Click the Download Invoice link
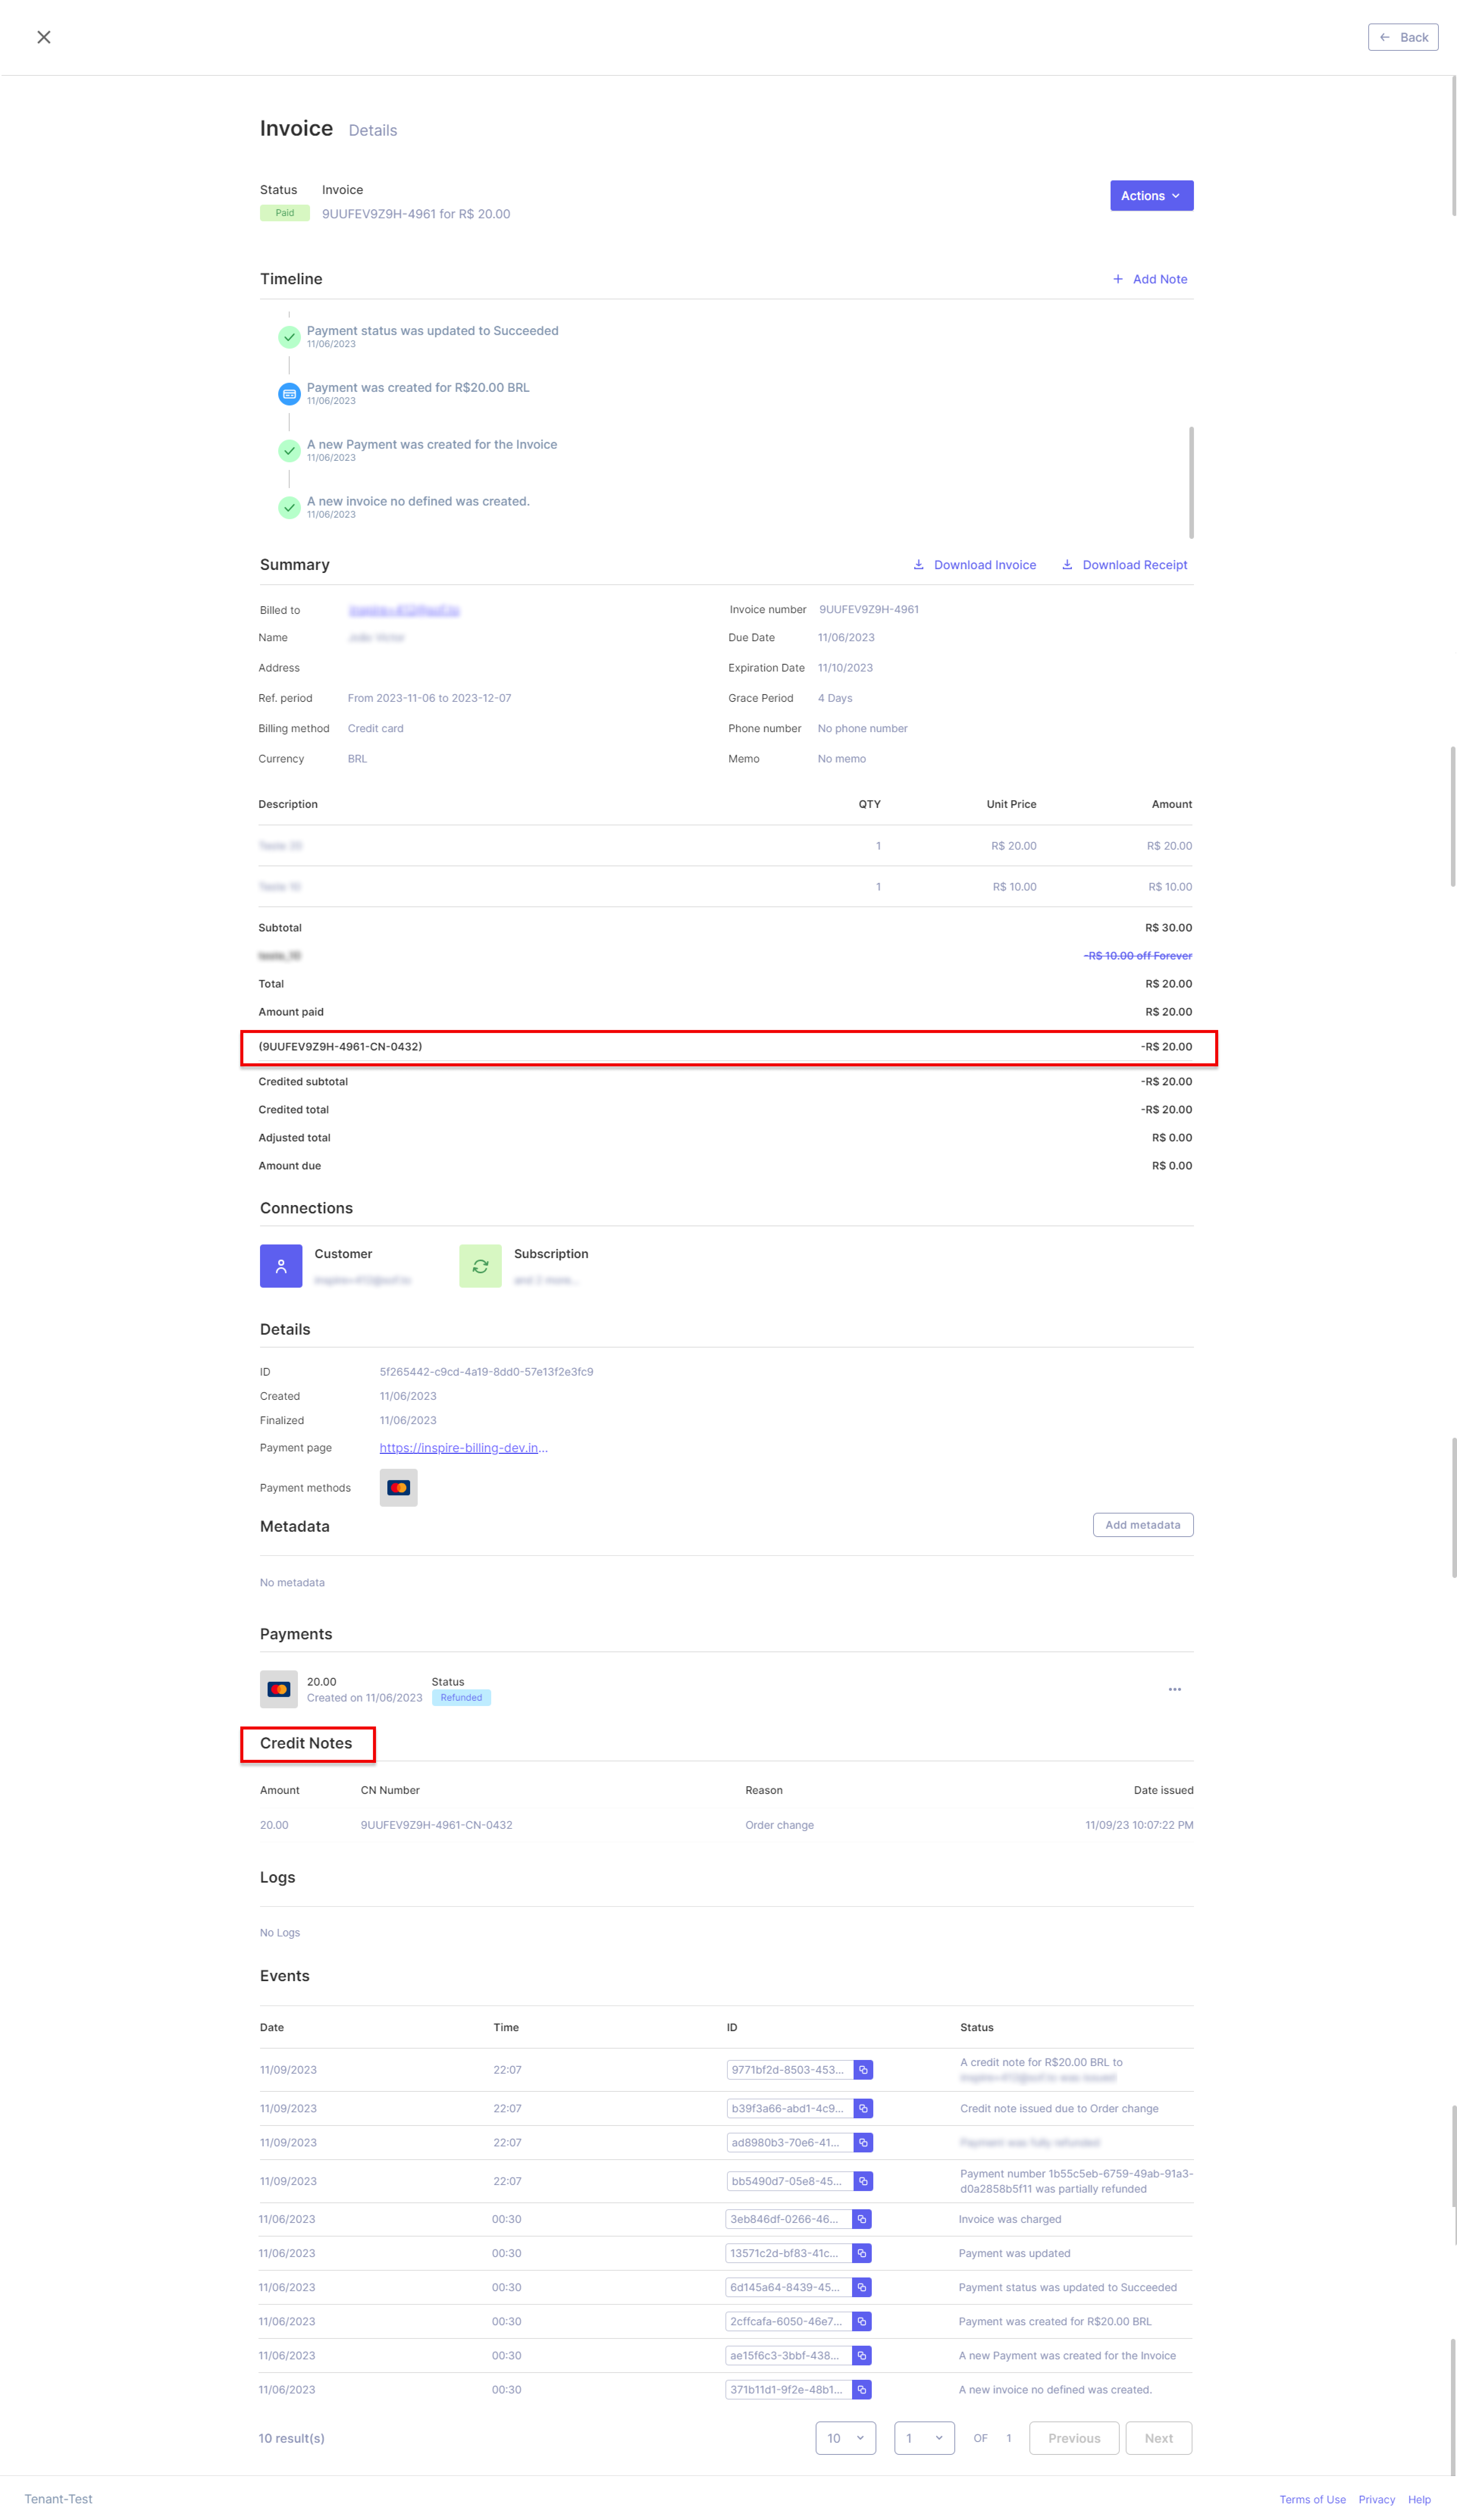This screenshot has height=2520, width=1457. [974, 565]
